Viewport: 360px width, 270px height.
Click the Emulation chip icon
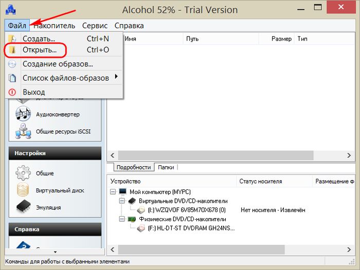click(x=23, y=207)
